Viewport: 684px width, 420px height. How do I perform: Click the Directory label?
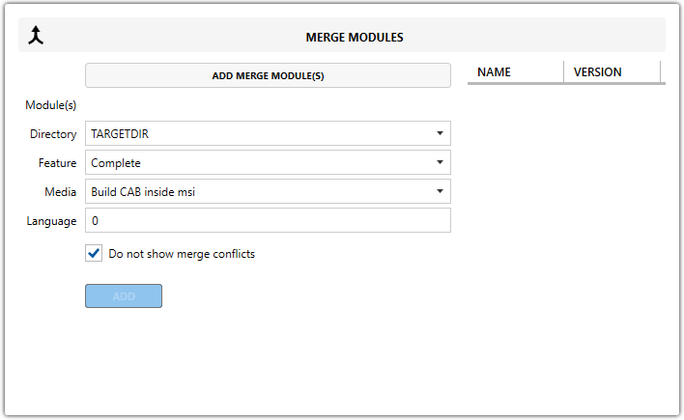[x=53, y=134]
